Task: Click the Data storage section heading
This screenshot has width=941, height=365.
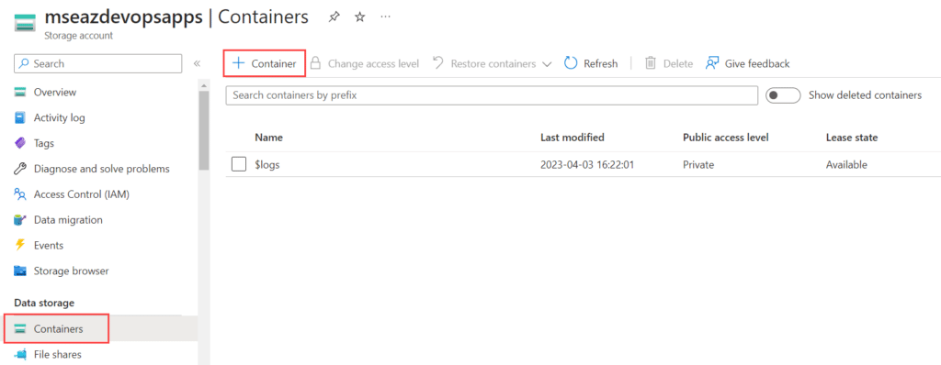Action: [44, 304]
